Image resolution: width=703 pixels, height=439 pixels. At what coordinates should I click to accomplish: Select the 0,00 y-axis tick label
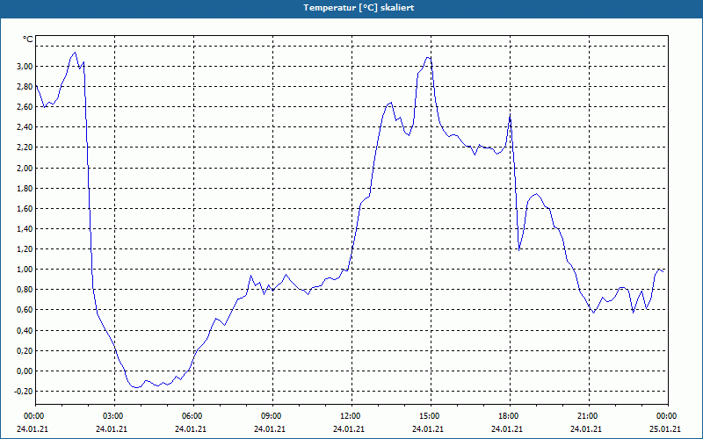[25, 371]
